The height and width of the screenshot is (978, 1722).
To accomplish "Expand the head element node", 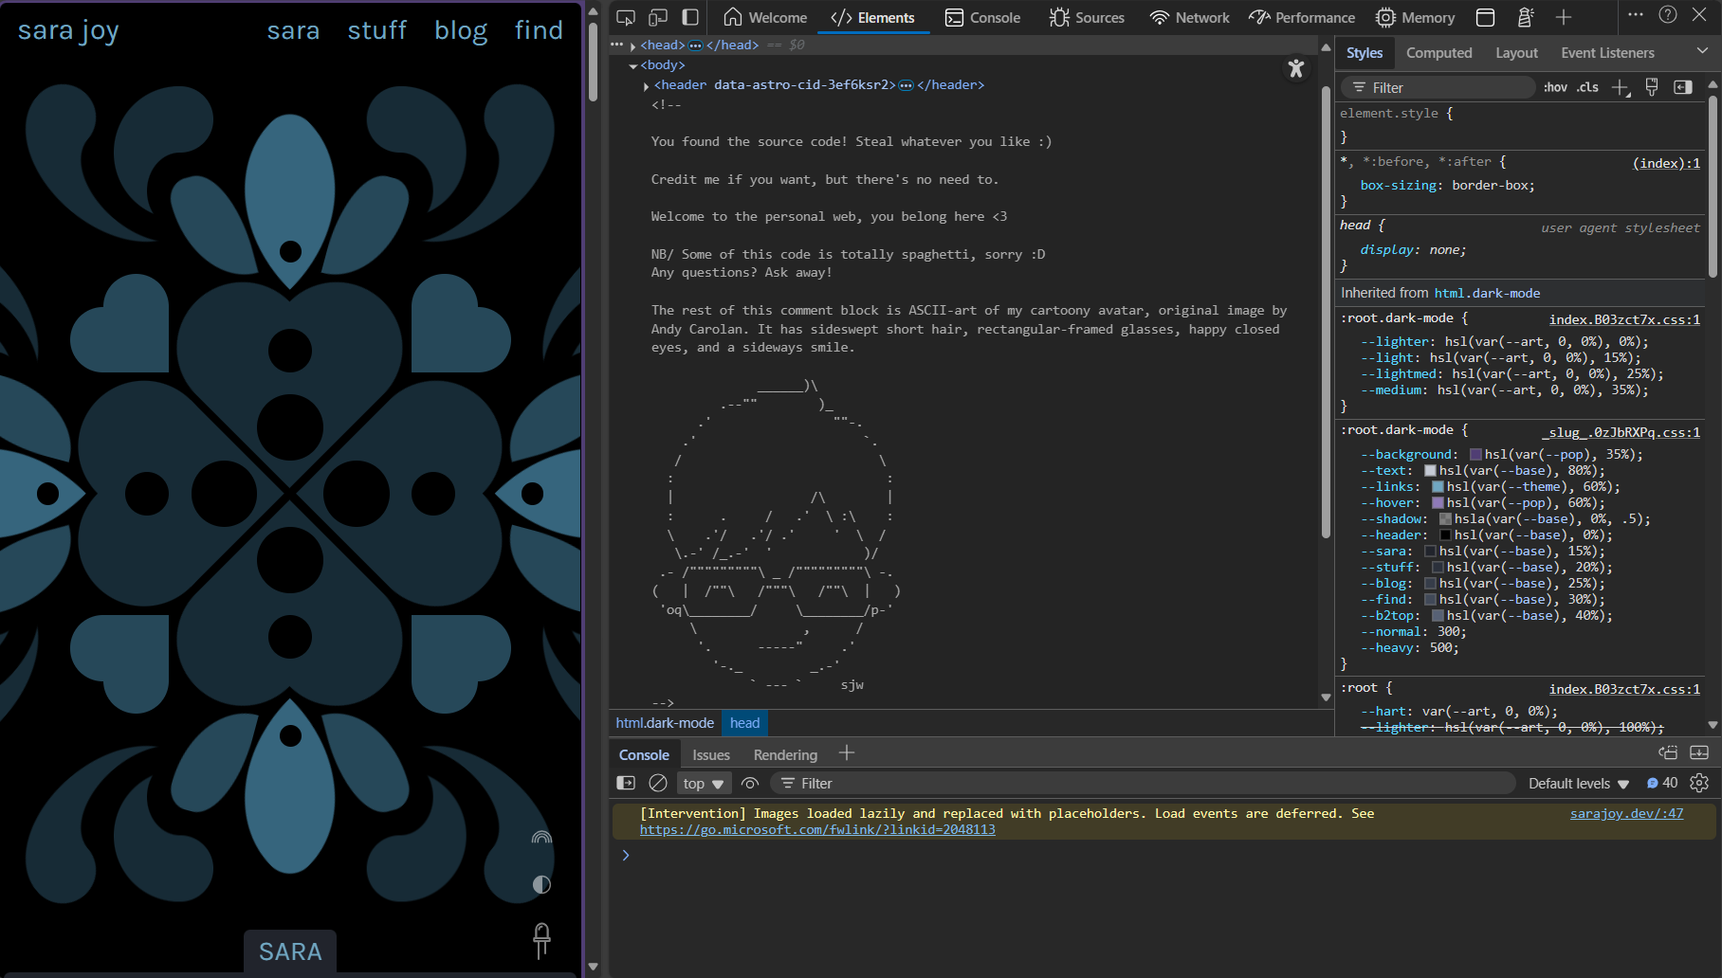I will (632, 45).
